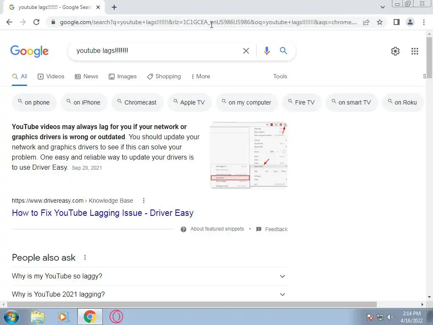
Task: Expand 'Why is YouTube 2021 lagging?'
Action: click(150, 295)
